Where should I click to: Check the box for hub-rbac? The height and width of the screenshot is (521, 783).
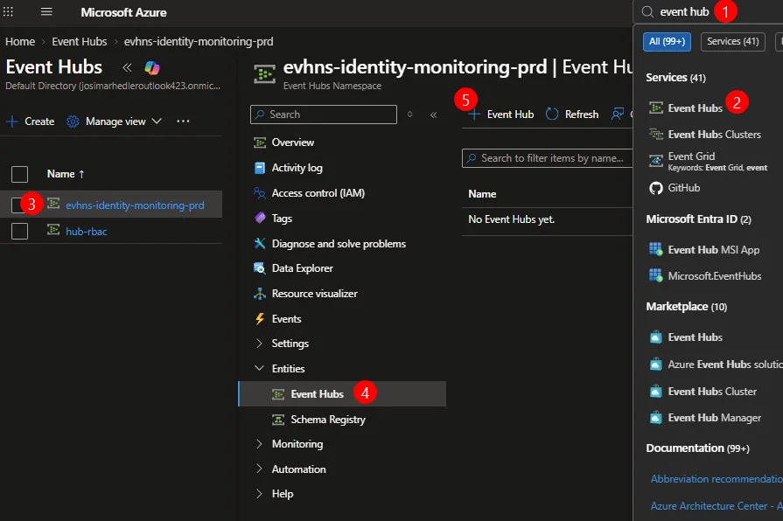[x=19, y=231]
